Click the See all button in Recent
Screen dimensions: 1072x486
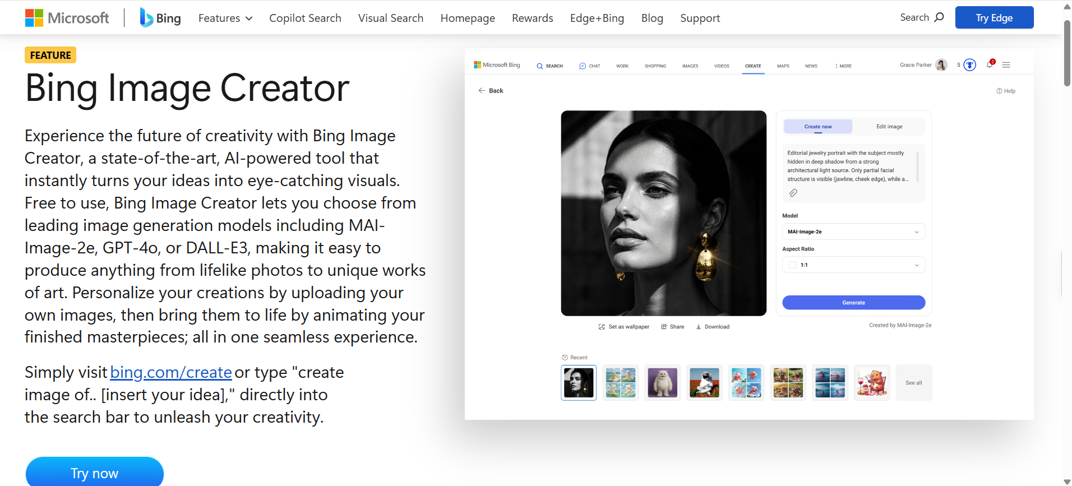point(914,383)
